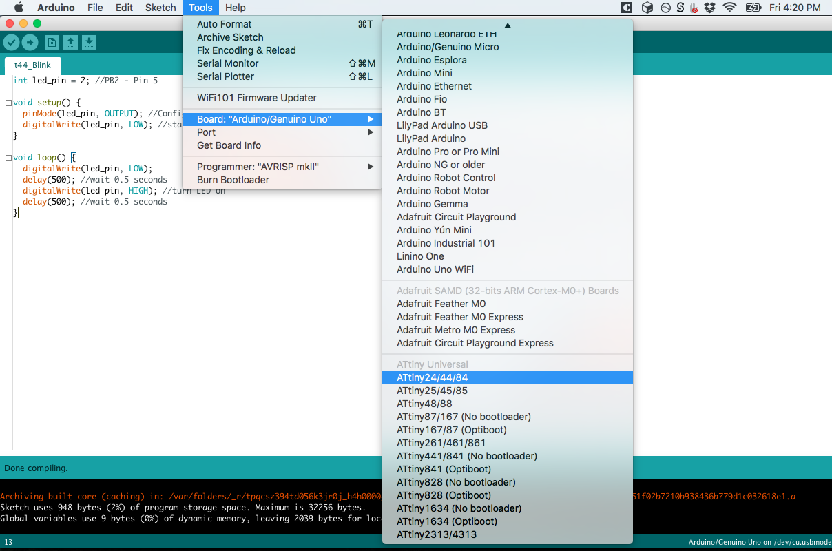This screenshot has width=832, height=551.
Task: Choose Get Board Info
Action: [x=282, y=145]
